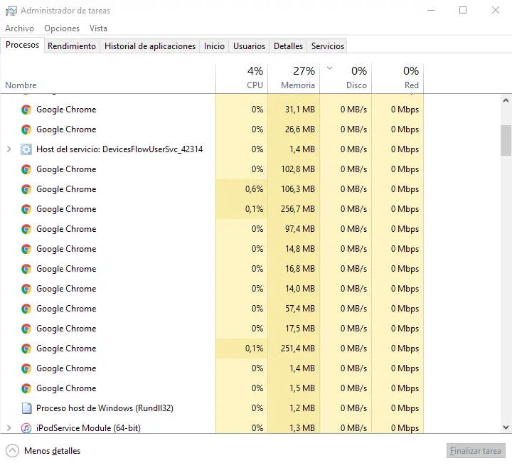The image size is (512, 468).
Task: Click the Chrome icon on the 31,1 MB row
Action: coord(26,110)
